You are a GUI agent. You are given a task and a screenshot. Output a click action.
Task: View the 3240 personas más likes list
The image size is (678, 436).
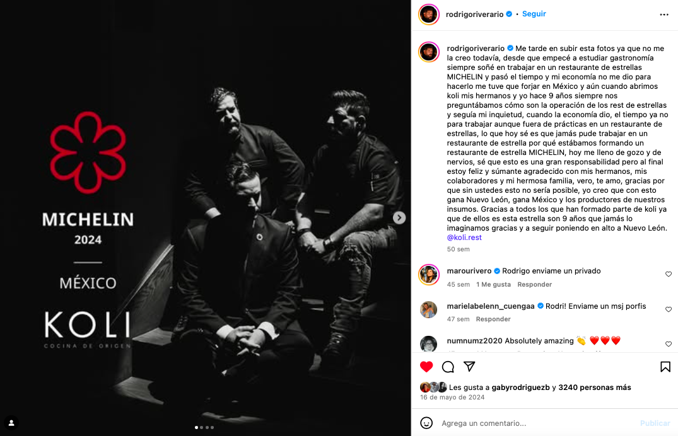coord(595,387)
